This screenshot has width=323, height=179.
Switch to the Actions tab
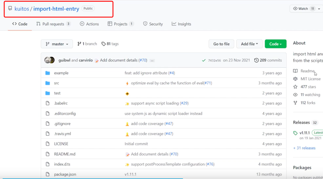[x=89, y=24]
